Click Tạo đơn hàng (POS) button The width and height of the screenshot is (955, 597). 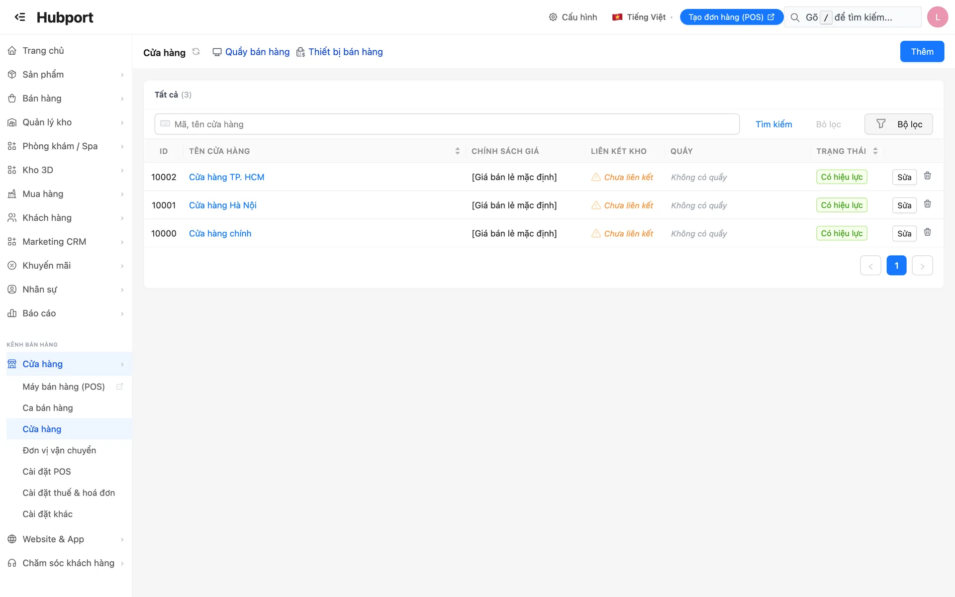(731, 17)
